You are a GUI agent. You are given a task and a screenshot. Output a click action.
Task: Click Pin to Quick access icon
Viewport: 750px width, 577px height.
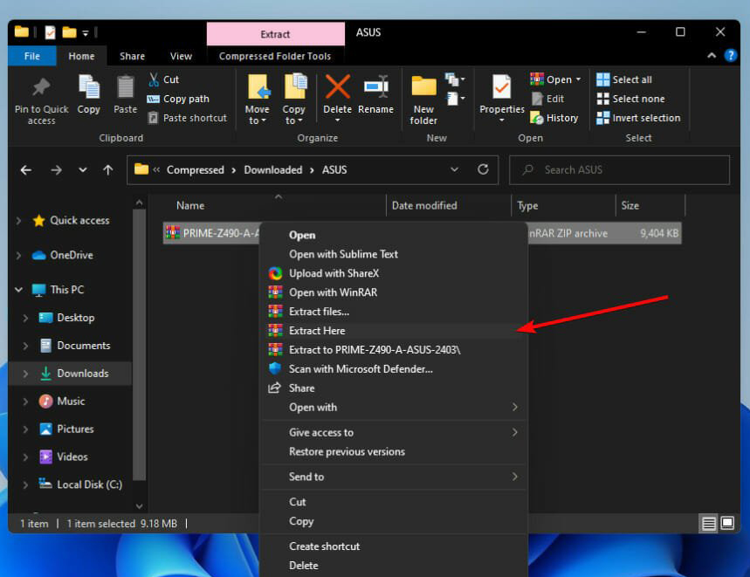[x=41, y=87]
